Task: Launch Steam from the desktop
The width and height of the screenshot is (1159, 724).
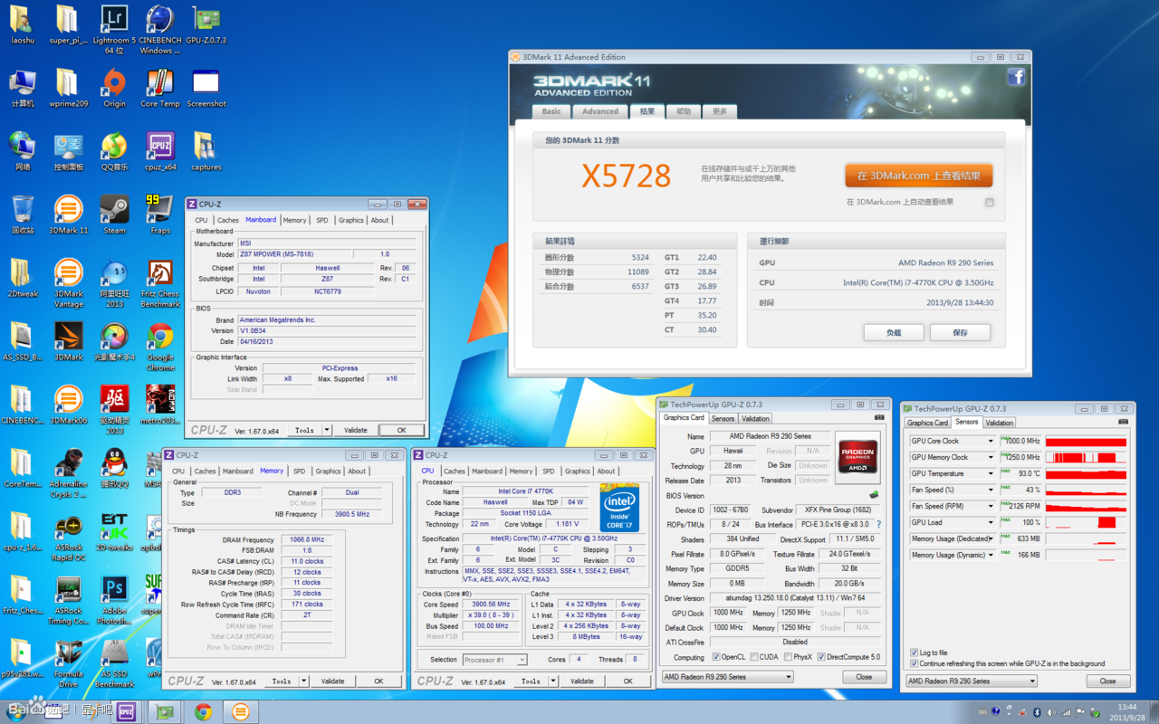Action: 114,215
